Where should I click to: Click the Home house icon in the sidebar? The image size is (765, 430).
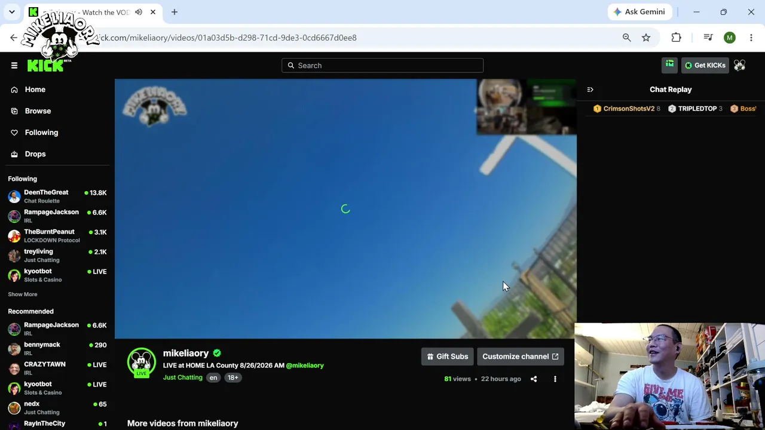click(14, 90)
